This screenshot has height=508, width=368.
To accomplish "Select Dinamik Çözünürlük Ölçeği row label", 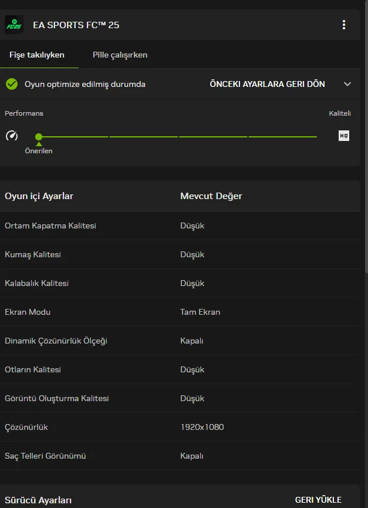I will coord(56,341).
